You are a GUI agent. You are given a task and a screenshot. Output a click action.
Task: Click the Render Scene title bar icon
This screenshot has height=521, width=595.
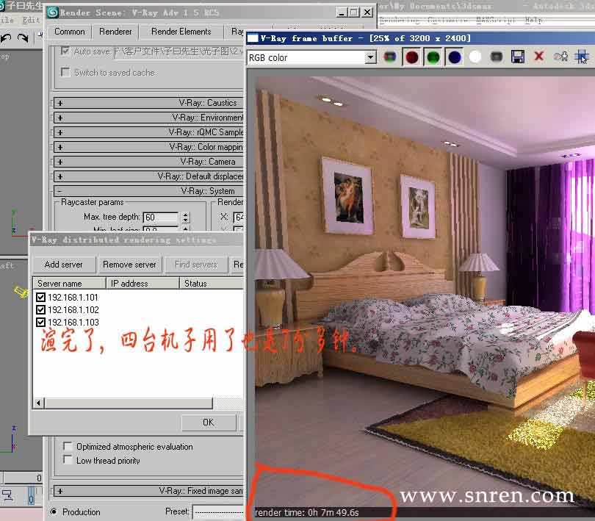53,13
